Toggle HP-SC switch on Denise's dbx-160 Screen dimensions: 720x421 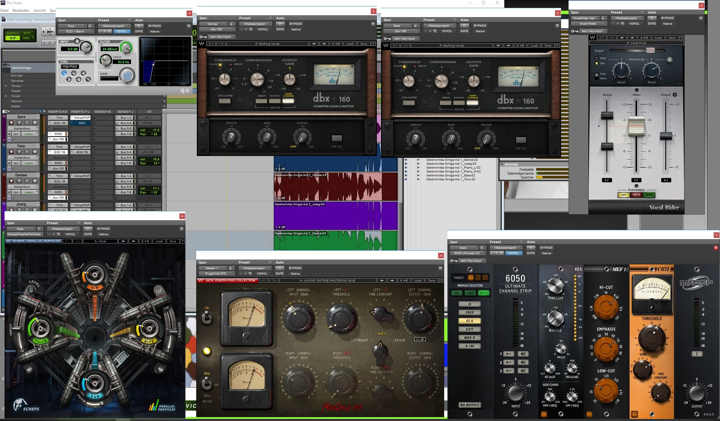[337, 138]
